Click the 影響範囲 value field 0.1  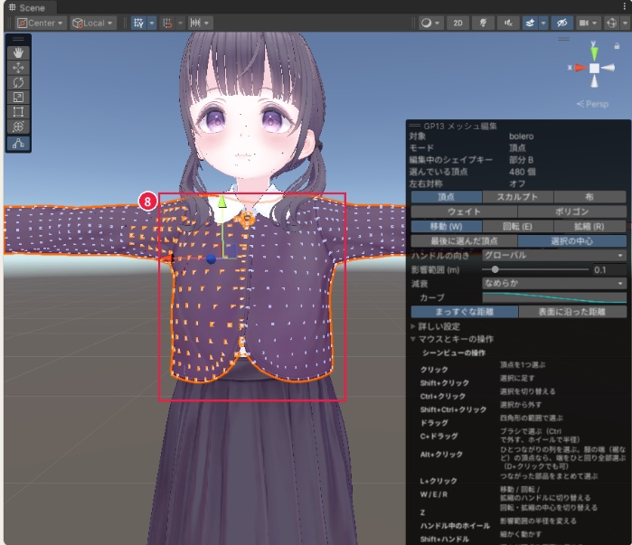click(x=608, y=269)
